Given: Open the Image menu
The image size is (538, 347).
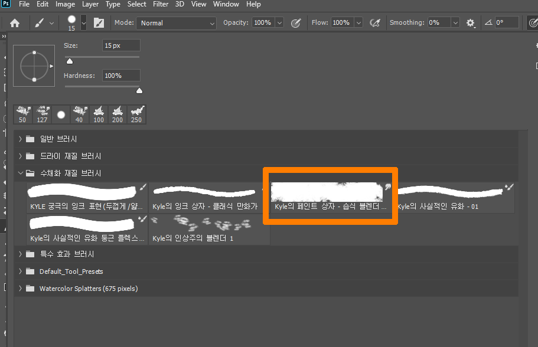Looking at the screenshot, I should click(65, 4).
